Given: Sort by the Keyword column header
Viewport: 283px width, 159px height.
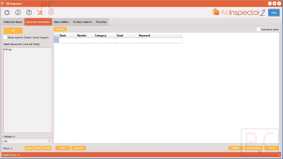Looking at the screenshot, I should tap(161, 35).
